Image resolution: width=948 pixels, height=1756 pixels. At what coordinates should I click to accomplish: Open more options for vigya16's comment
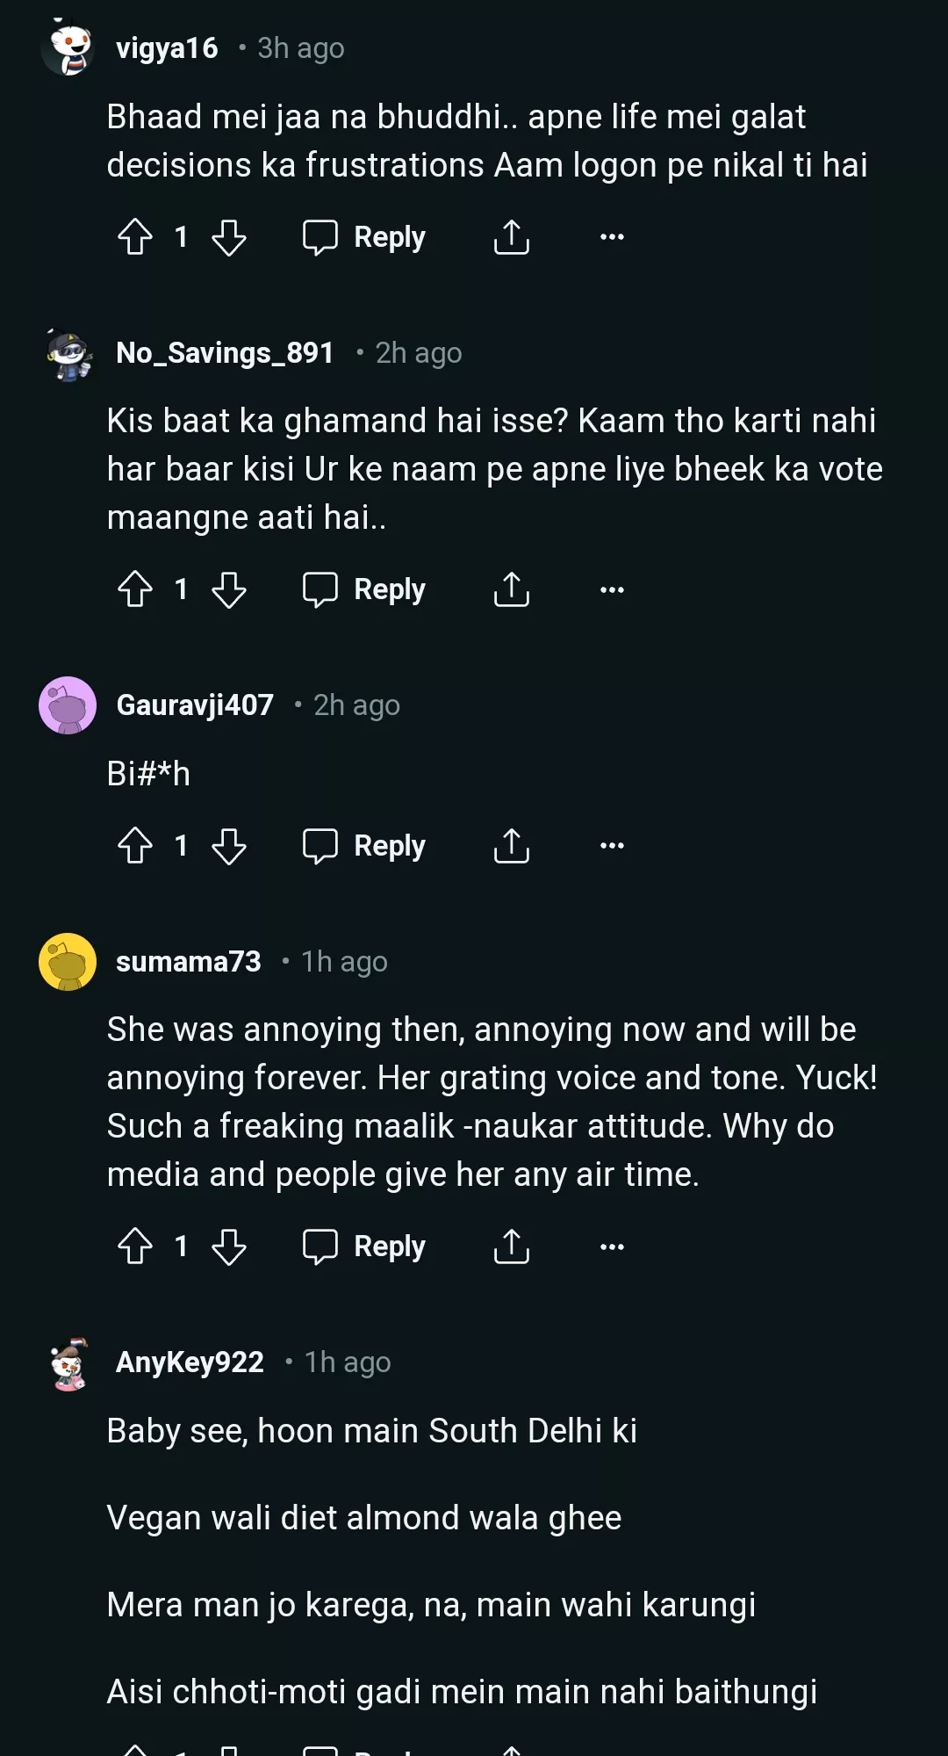point(612,237)
